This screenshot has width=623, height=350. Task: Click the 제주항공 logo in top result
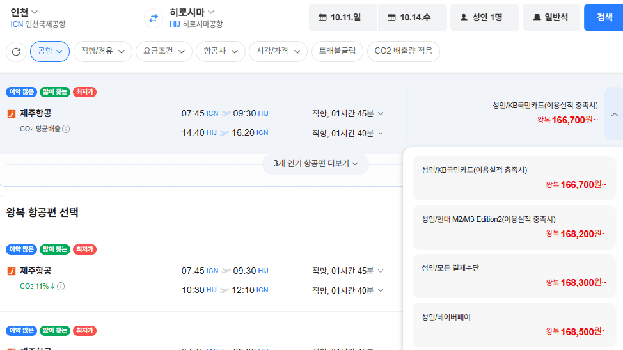click(x=12, y=114)
